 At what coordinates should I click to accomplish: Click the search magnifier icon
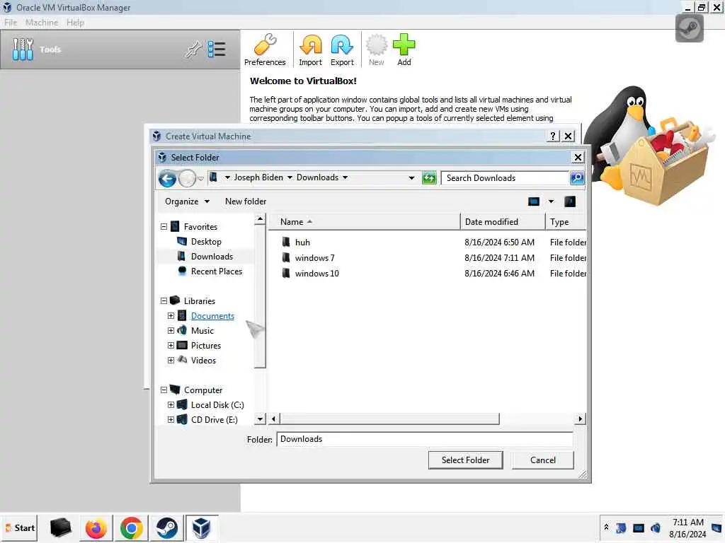[x=576, y=177]
